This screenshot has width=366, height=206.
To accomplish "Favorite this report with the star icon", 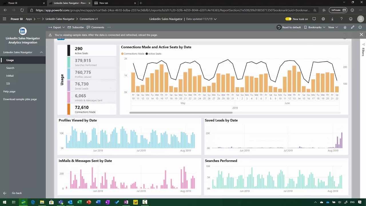I will 345,27.
